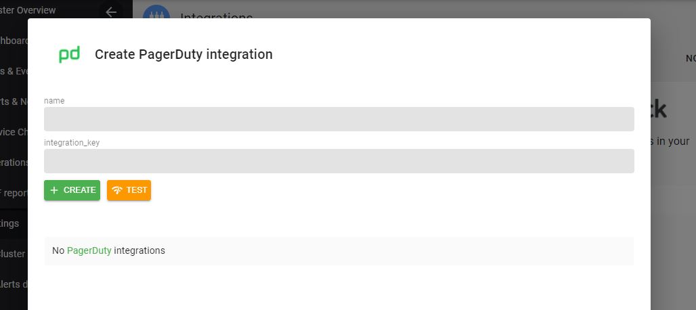Focus the name input field

point(339,119)
